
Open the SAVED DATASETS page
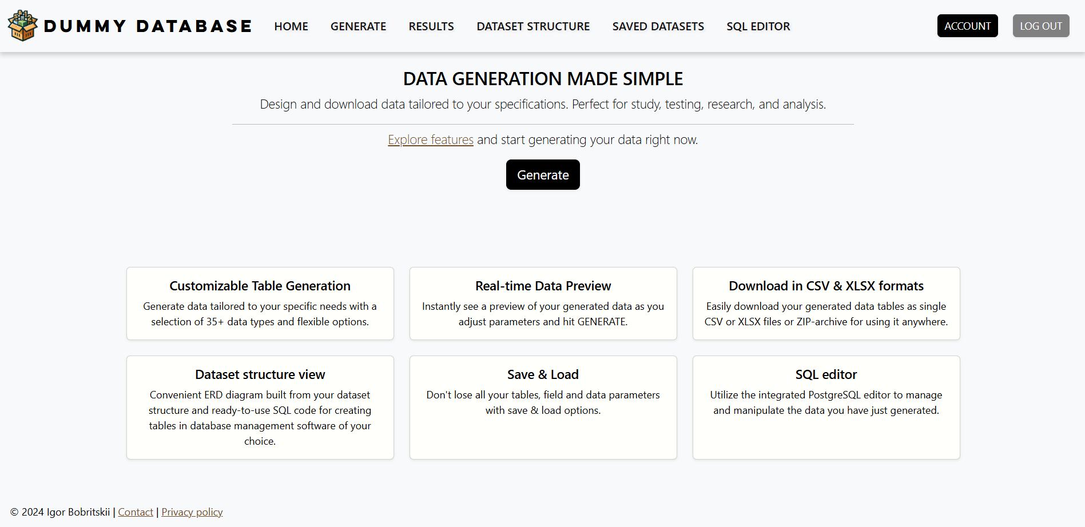(658, 26)
